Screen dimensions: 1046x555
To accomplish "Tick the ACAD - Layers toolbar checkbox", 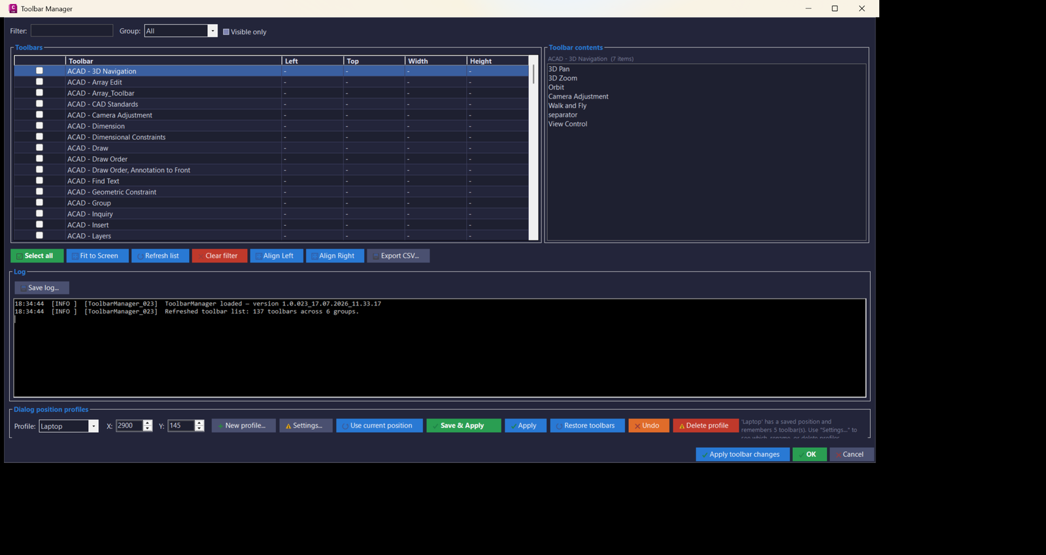I will (x=39, y=235).
